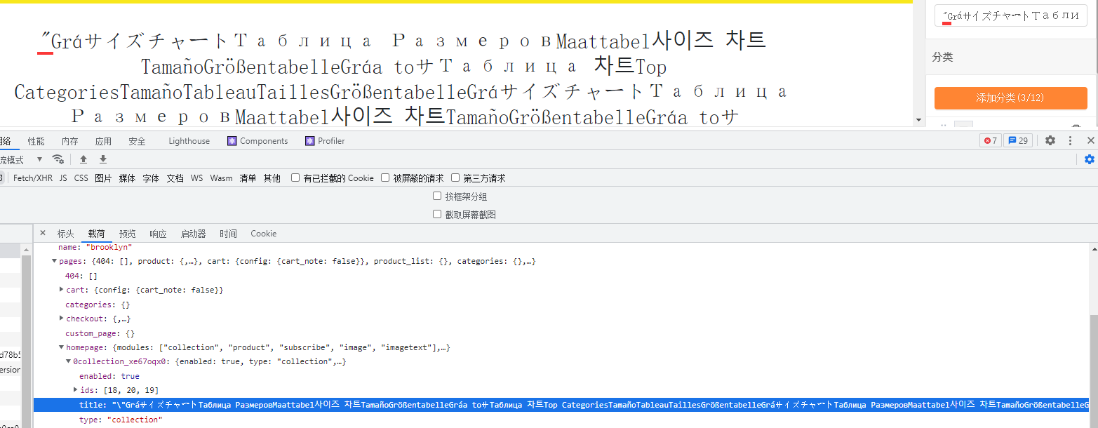Enable the 截取屏幕截图 checkbox
Viewport: 1098px width, 428px height.
437,214
